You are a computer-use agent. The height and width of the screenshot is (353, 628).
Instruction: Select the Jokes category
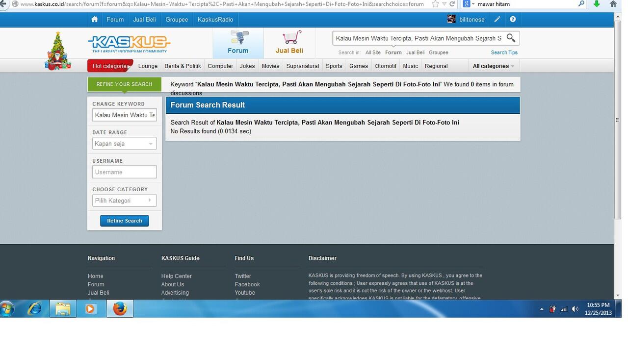pos(247,66)
